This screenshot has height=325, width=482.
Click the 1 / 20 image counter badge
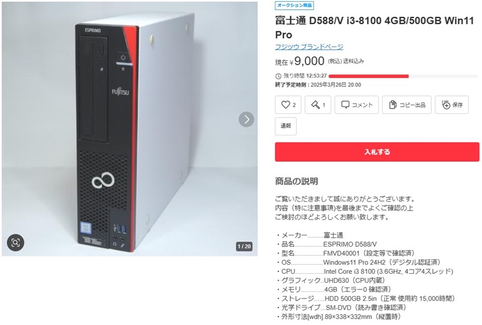244,246
